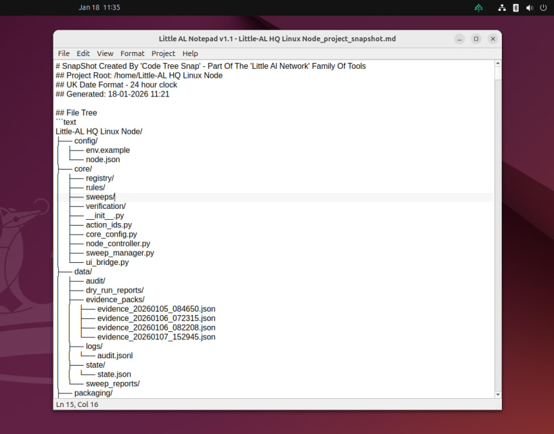Click the vertical scrollbar thumb
The image size is (554, 434).
point(498,74)
